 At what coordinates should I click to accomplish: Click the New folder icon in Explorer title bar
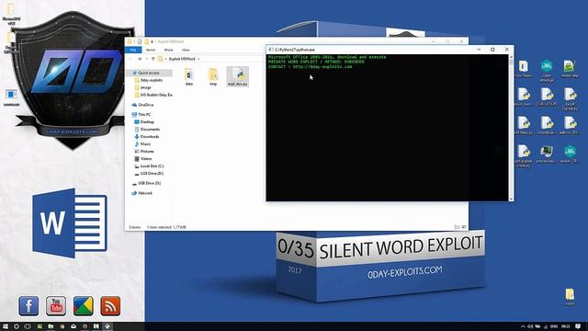pos(147,41)
